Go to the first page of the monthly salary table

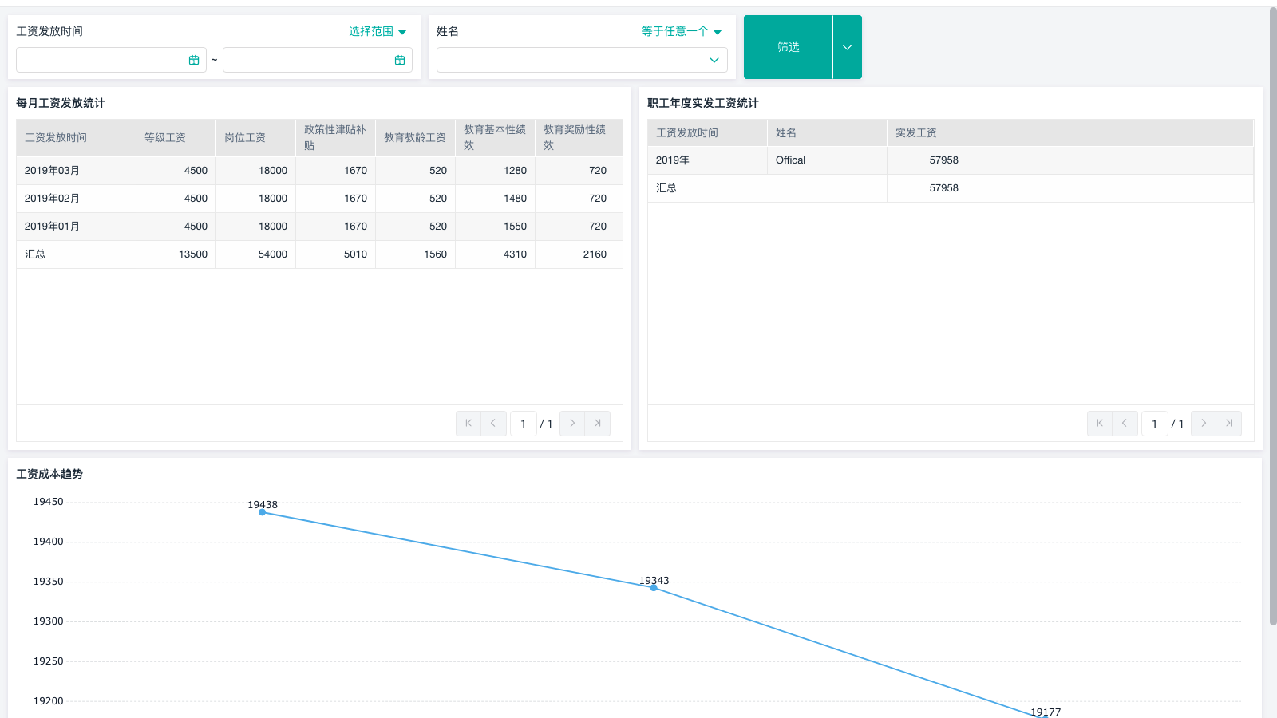[468, 424]
